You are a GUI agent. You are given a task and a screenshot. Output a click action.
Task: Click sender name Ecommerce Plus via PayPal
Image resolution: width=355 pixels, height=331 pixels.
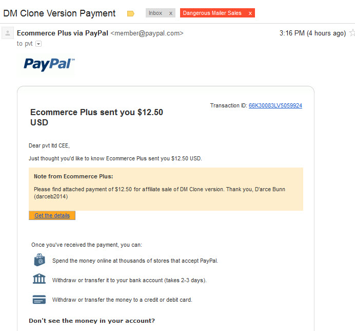63,33
